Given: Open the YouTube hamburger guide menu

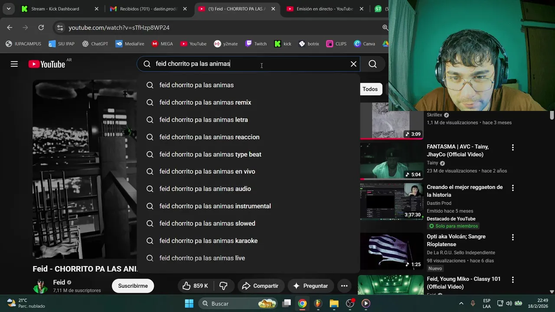Looking at the screenshot, I should click(14, 64).
